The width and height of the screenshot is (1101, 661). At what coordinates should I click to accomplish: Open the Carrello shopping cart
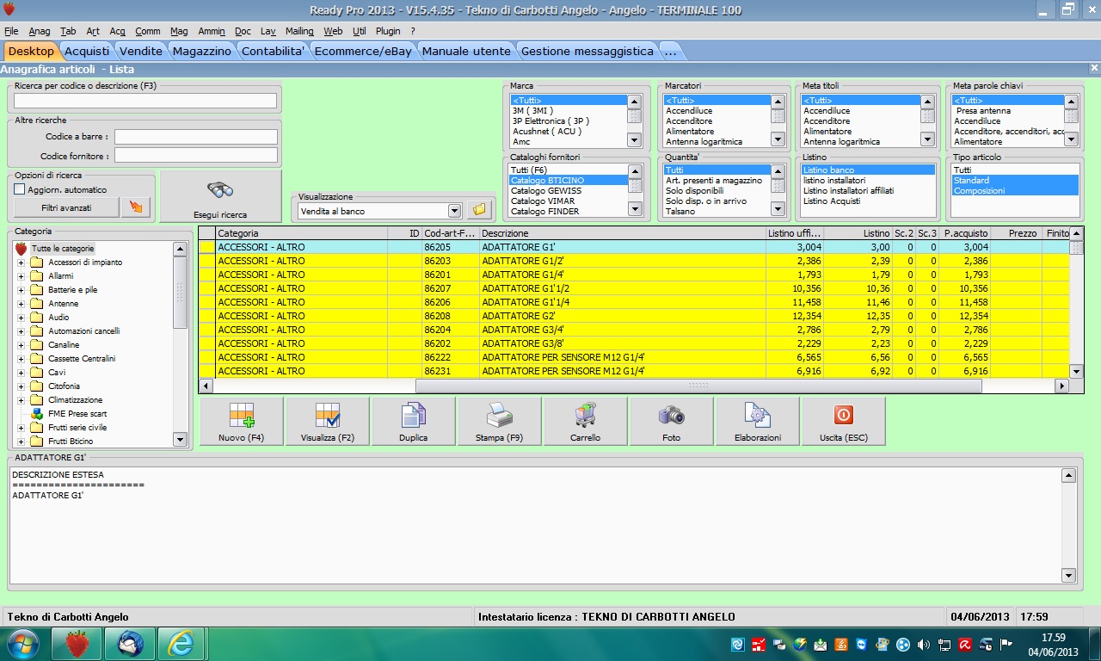point(585,422)
